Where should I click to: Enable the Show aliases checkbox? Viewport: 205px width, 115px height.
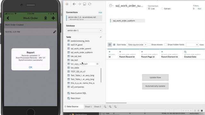[x=149, y=45]
